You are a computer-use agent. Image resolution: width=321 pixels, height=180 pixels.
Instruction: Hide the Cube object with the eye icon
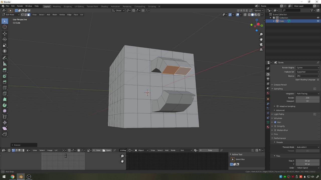pyautogui.click(x=318, y=21)
